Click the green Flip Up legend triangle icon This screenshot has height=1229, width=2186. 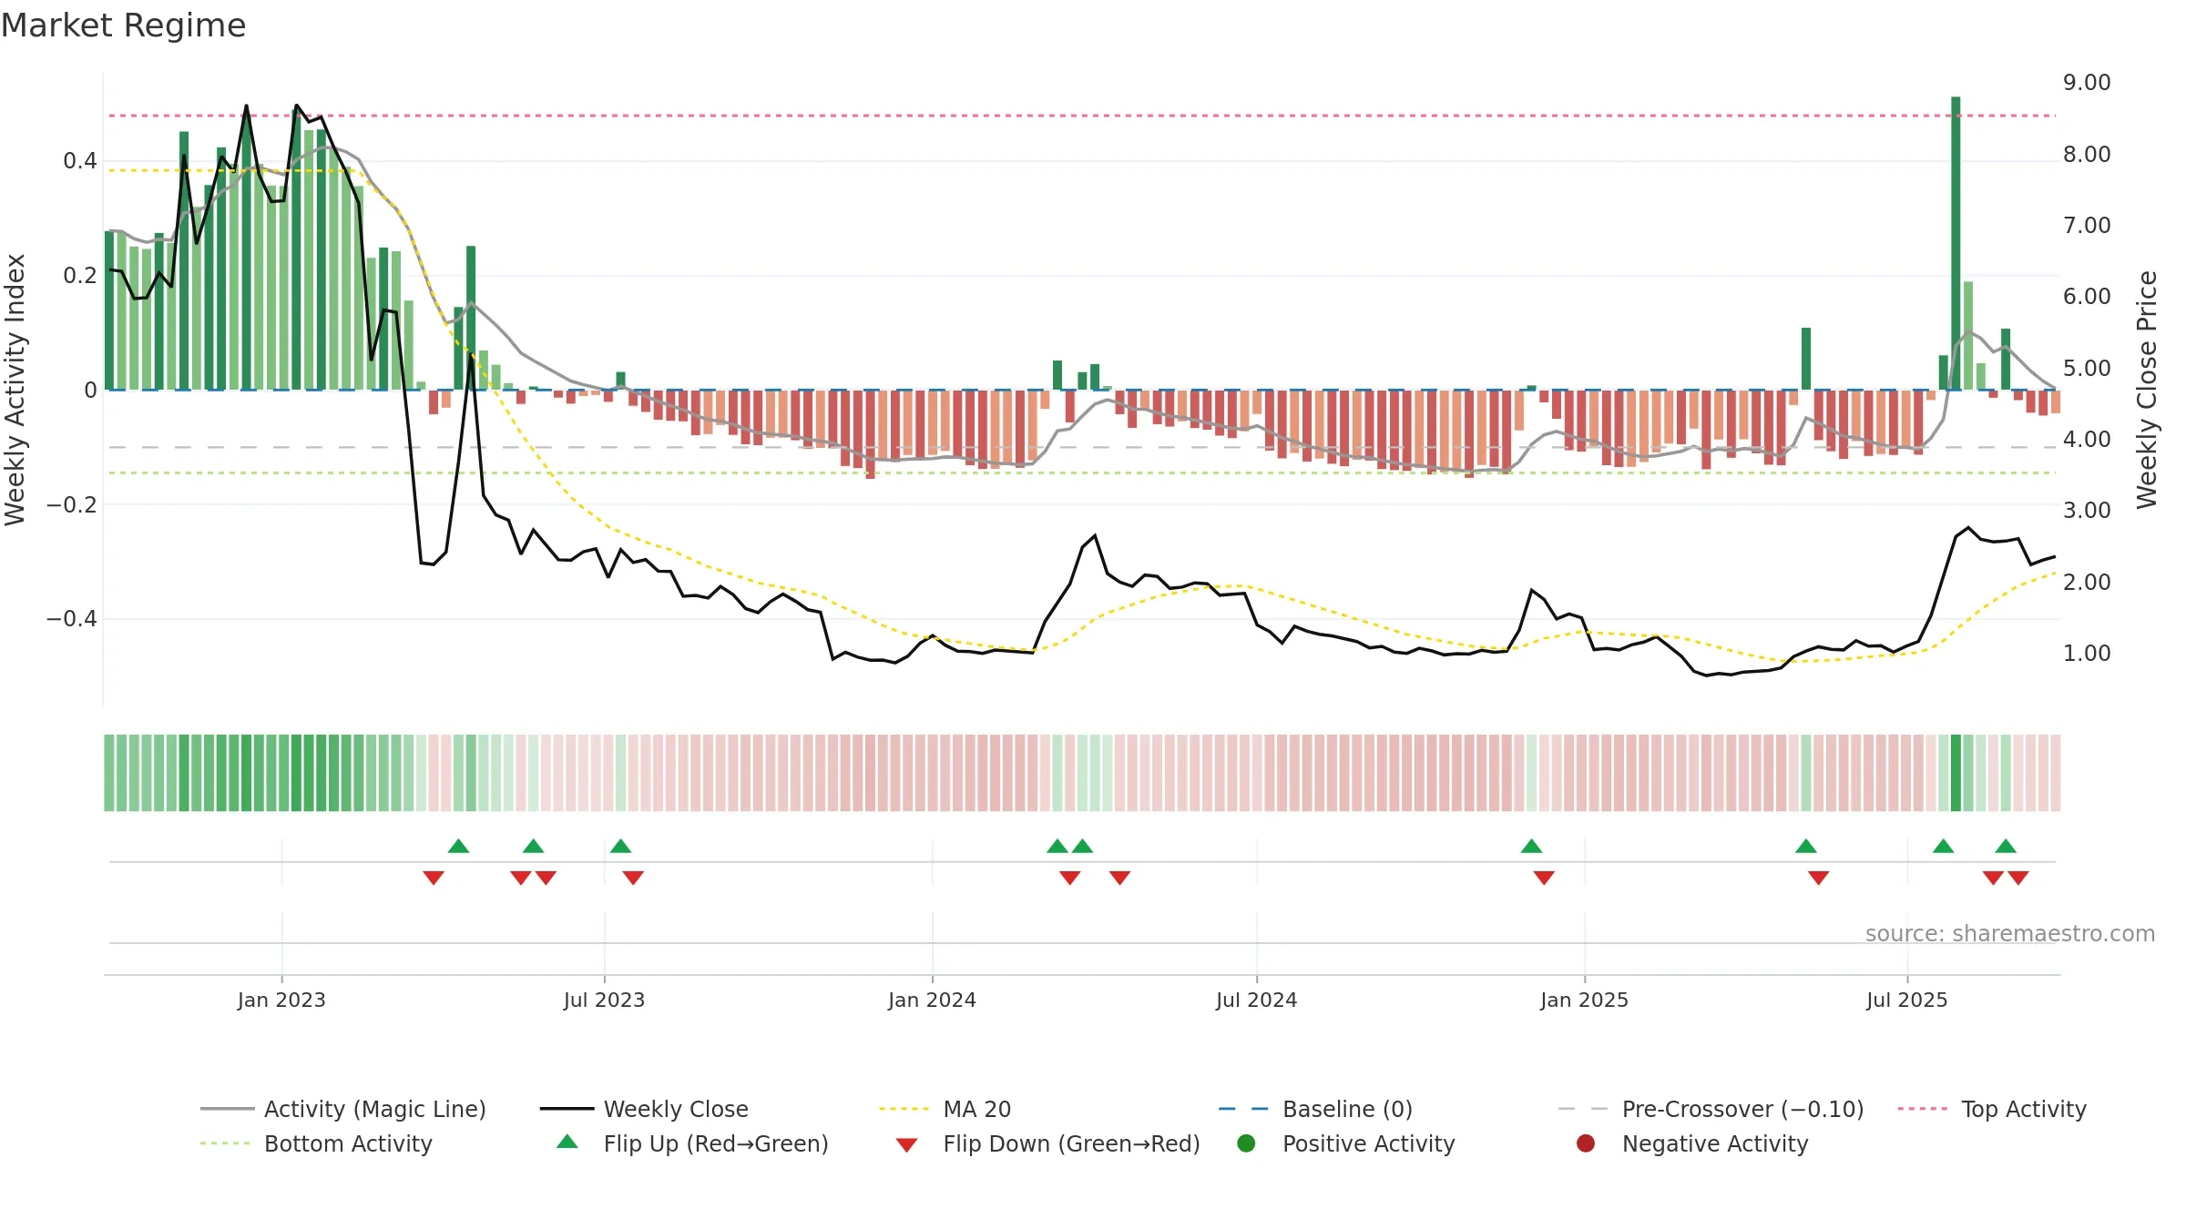[x=567, y=1142]
